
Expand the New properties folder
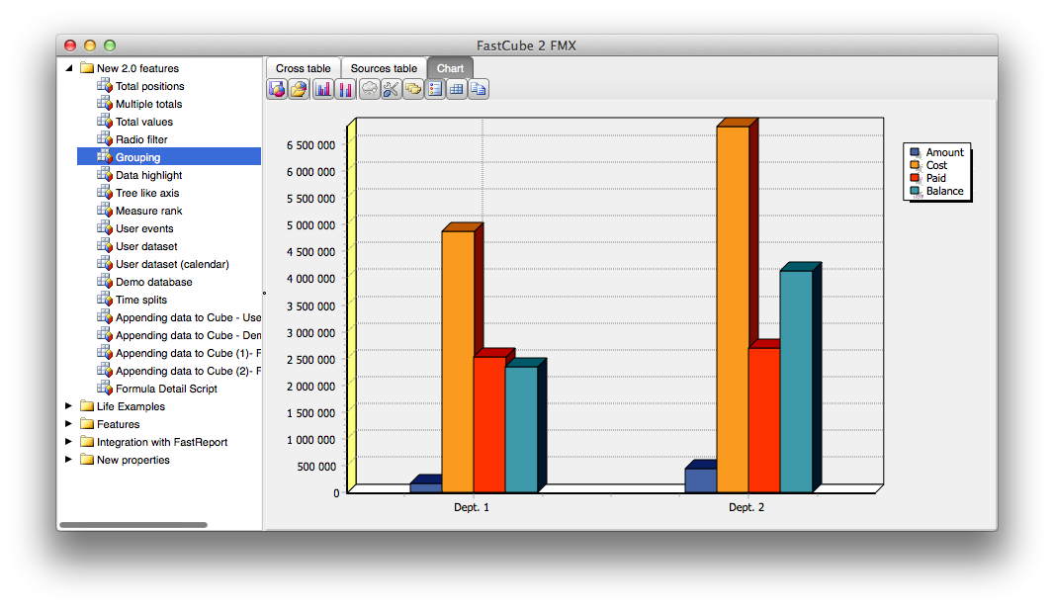(x=68, y=459)
